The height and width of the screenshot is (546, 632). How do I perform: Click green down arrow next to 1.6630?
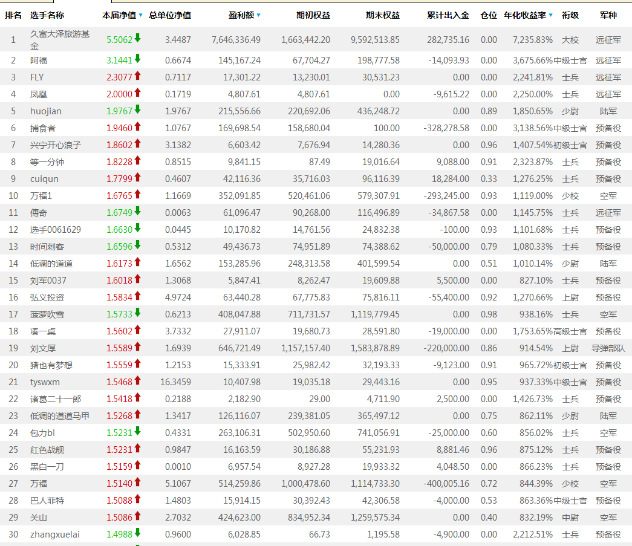pos(137,228)
